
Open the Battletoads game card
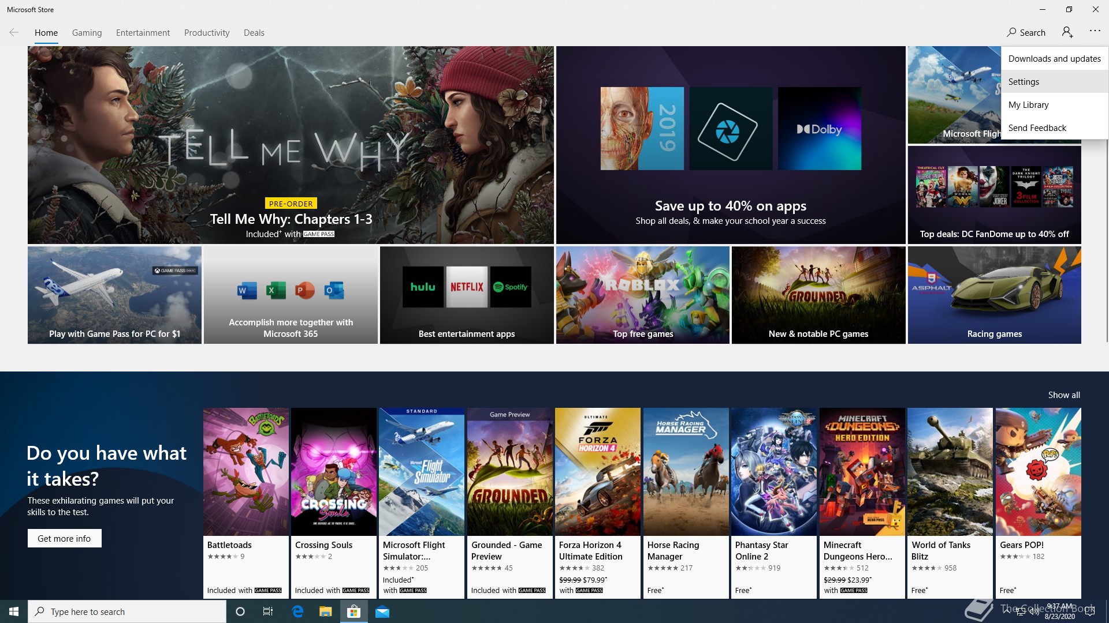pos(245,503)
